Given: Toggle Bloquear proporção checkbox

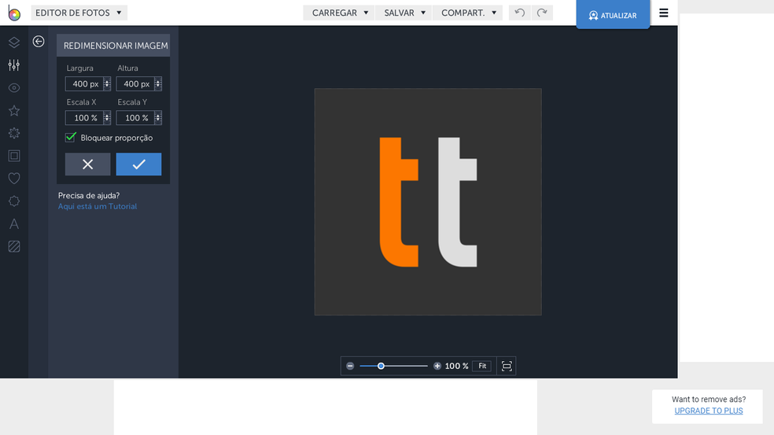Looking at the screenshot, I should pos(71,137).
